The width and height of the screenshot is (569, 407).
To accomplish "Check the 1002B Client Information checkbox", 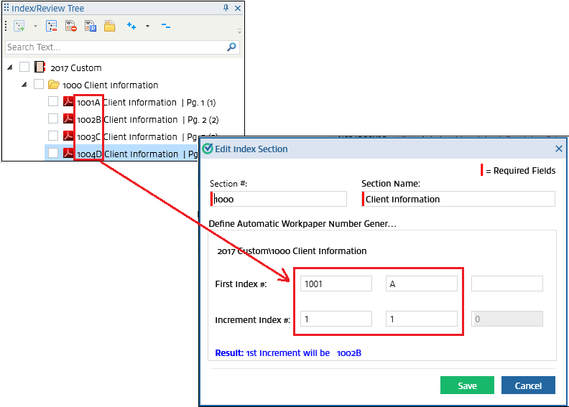I will coord(53,118).
